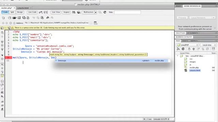Open the FILES tab
Viewport: 218px width, 122px height.
click(178, 41)
